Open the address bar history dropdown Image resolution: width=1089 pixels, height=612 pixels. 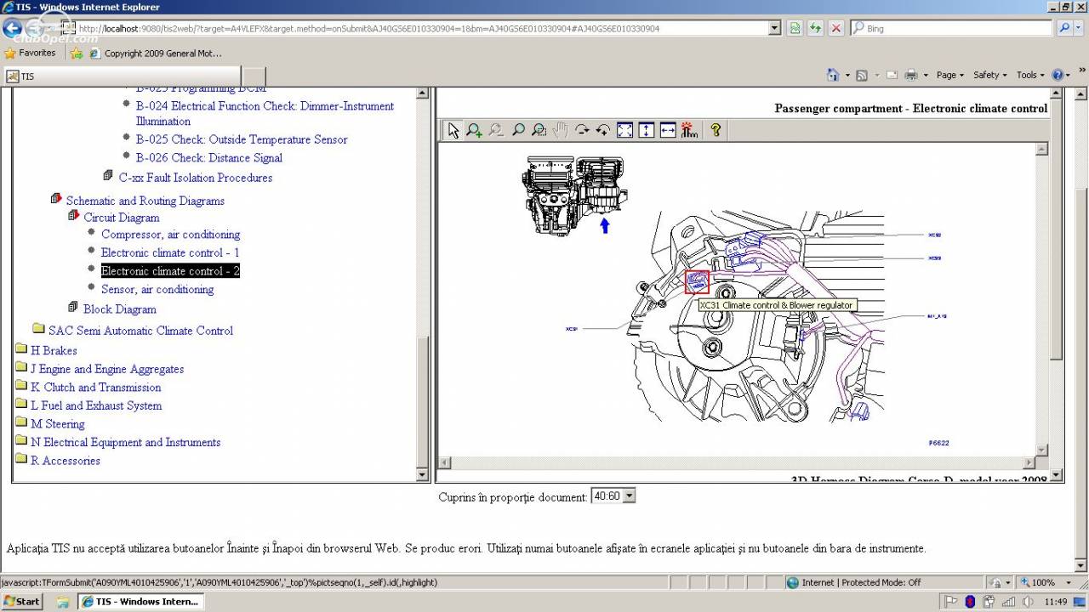774,28
